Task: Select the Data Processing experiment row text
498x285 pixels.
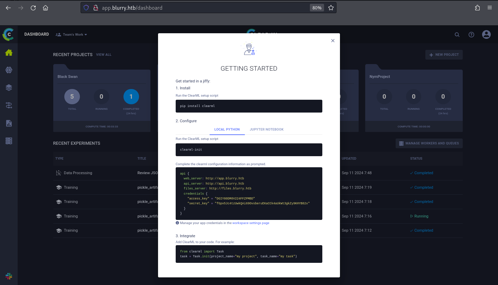Action: click(78, 173)
